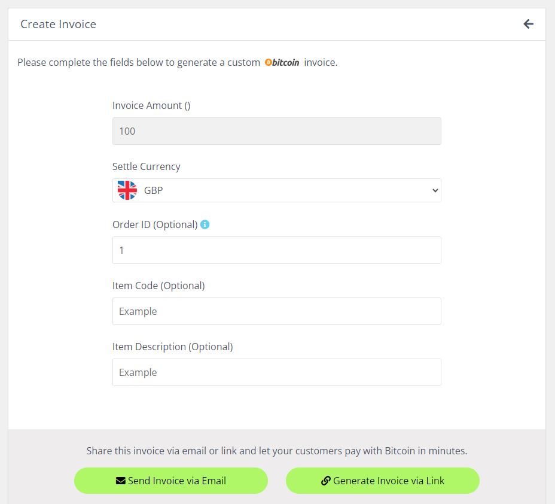Click the Create Invoice heading
555x504 pixels.
coord(59,24)
